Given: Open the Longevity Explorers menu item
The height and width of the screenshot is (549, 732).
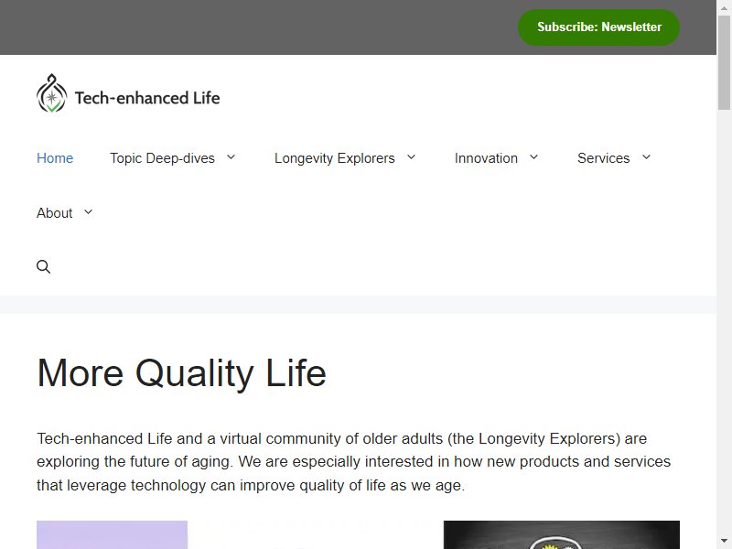Looking at the screenshot, I should (334, 158).
